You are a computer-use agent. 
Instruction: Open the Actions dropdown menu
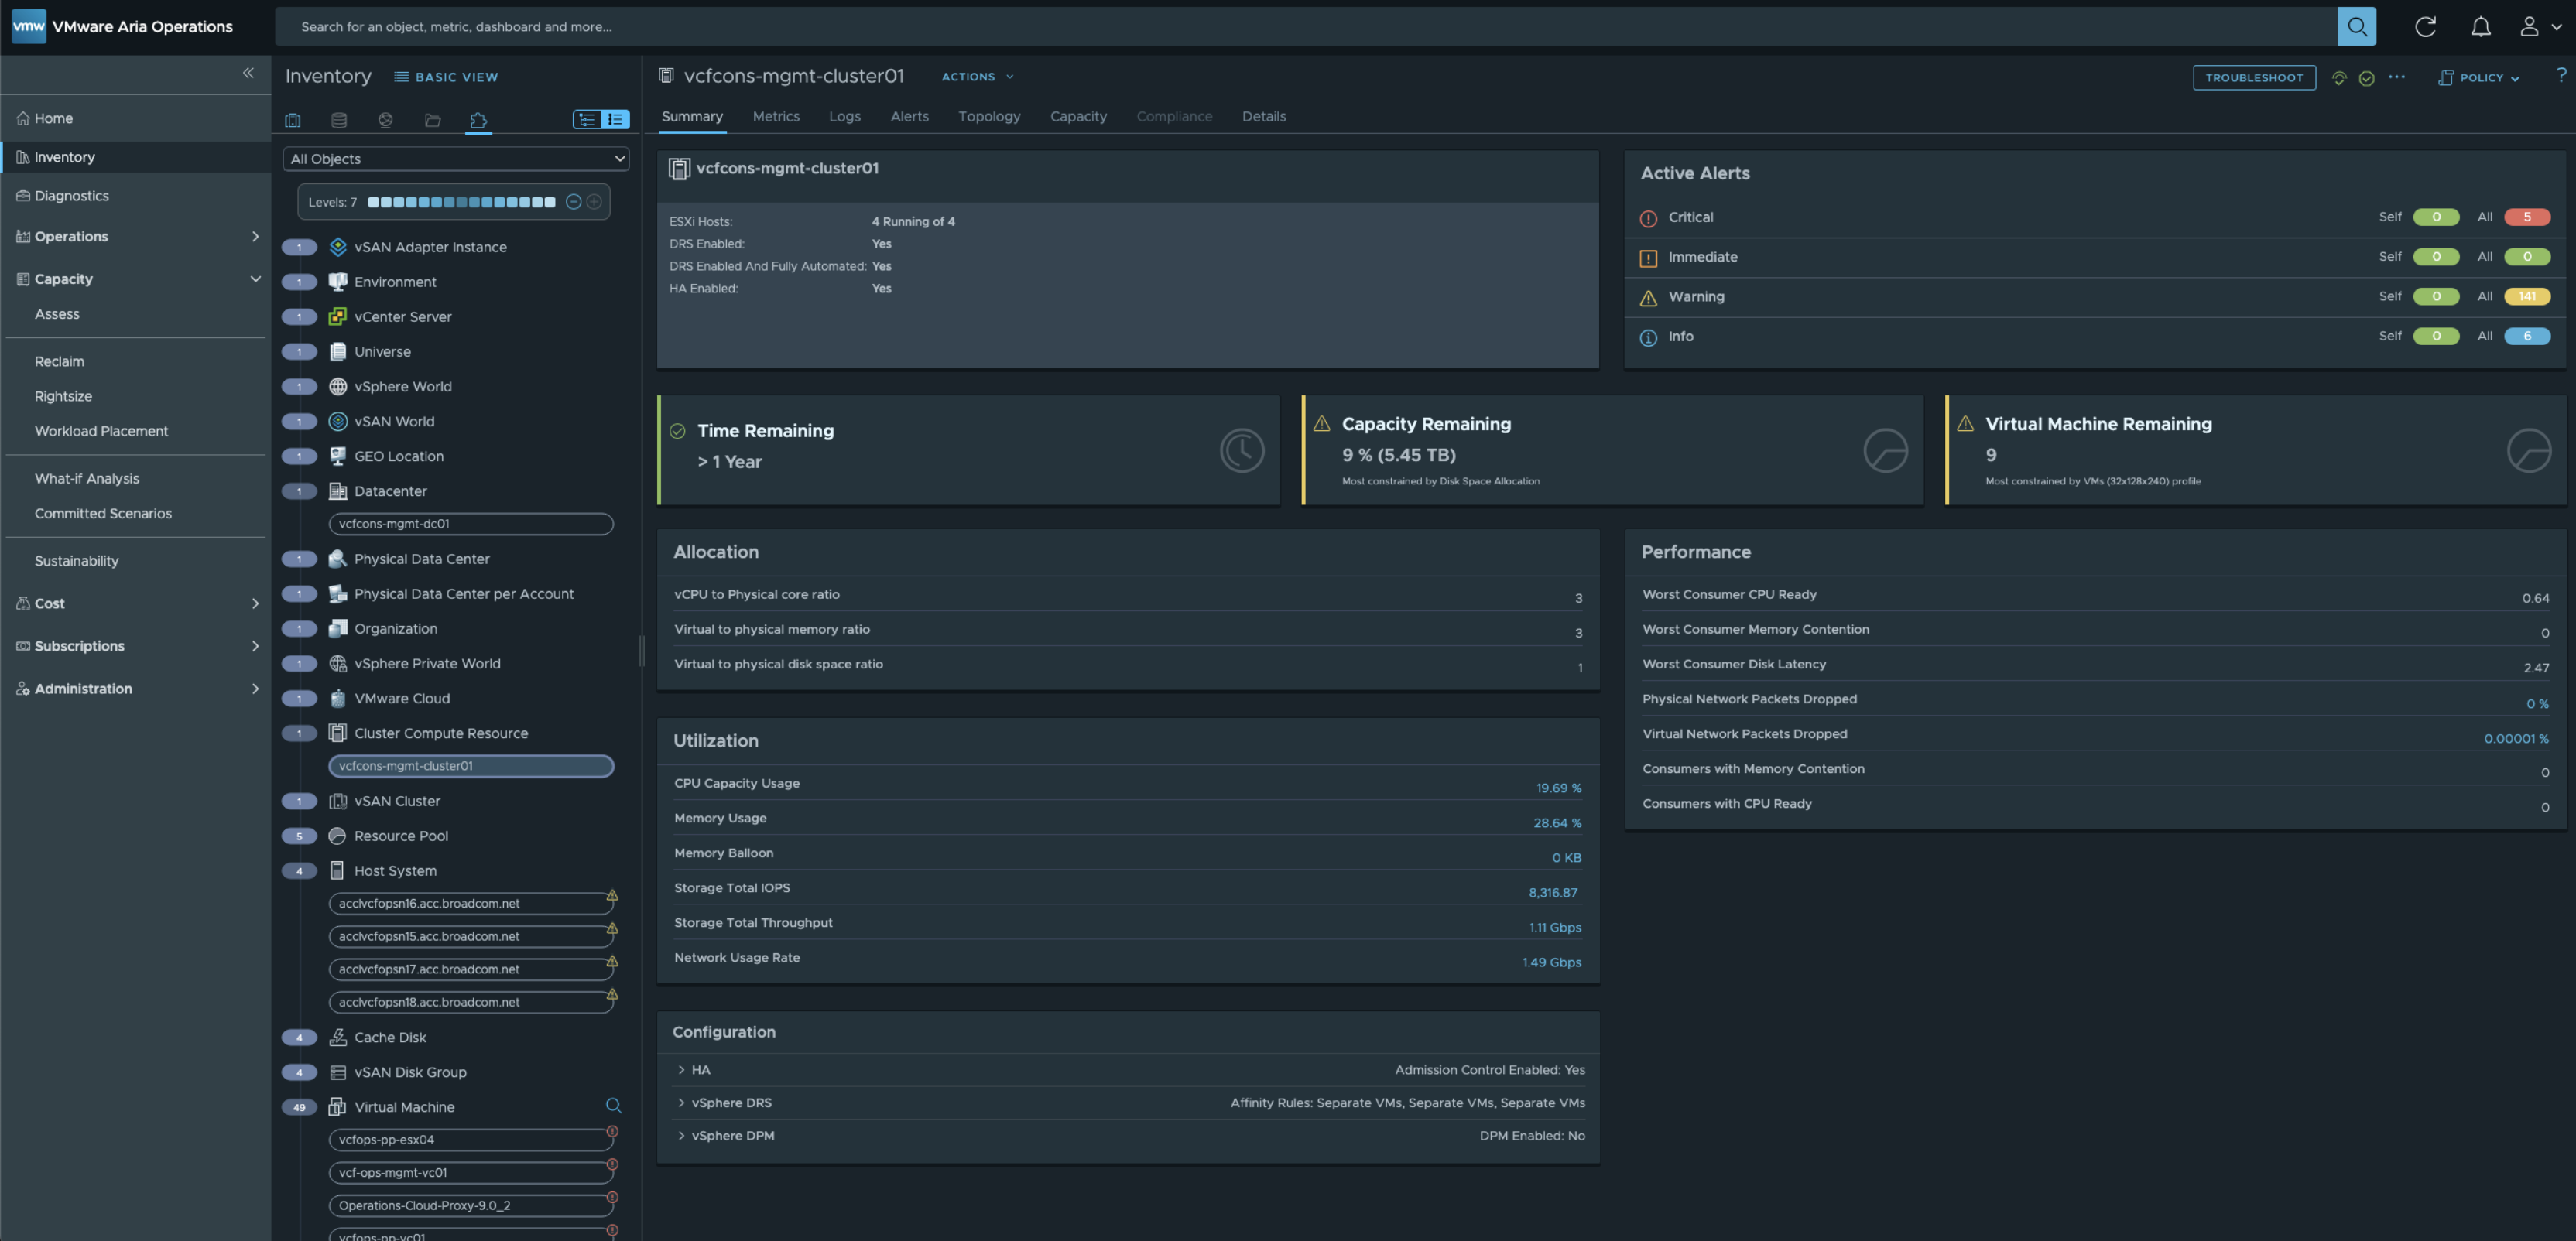pos(977,77)
